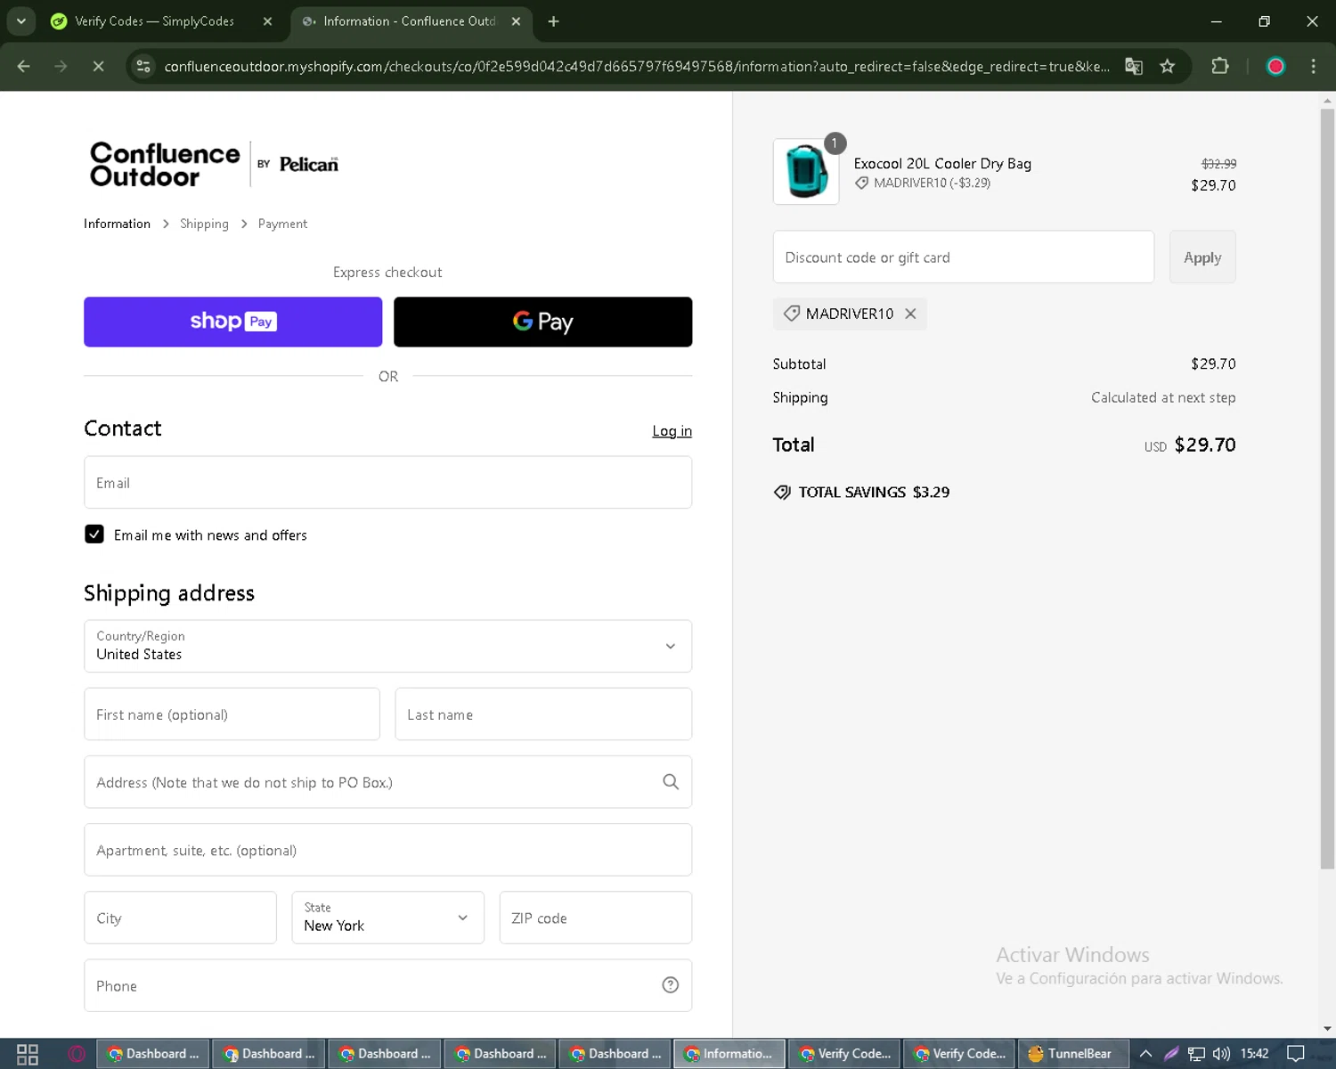Focus the Last name field
The image size is (1336, 1069).
point(543,714)
